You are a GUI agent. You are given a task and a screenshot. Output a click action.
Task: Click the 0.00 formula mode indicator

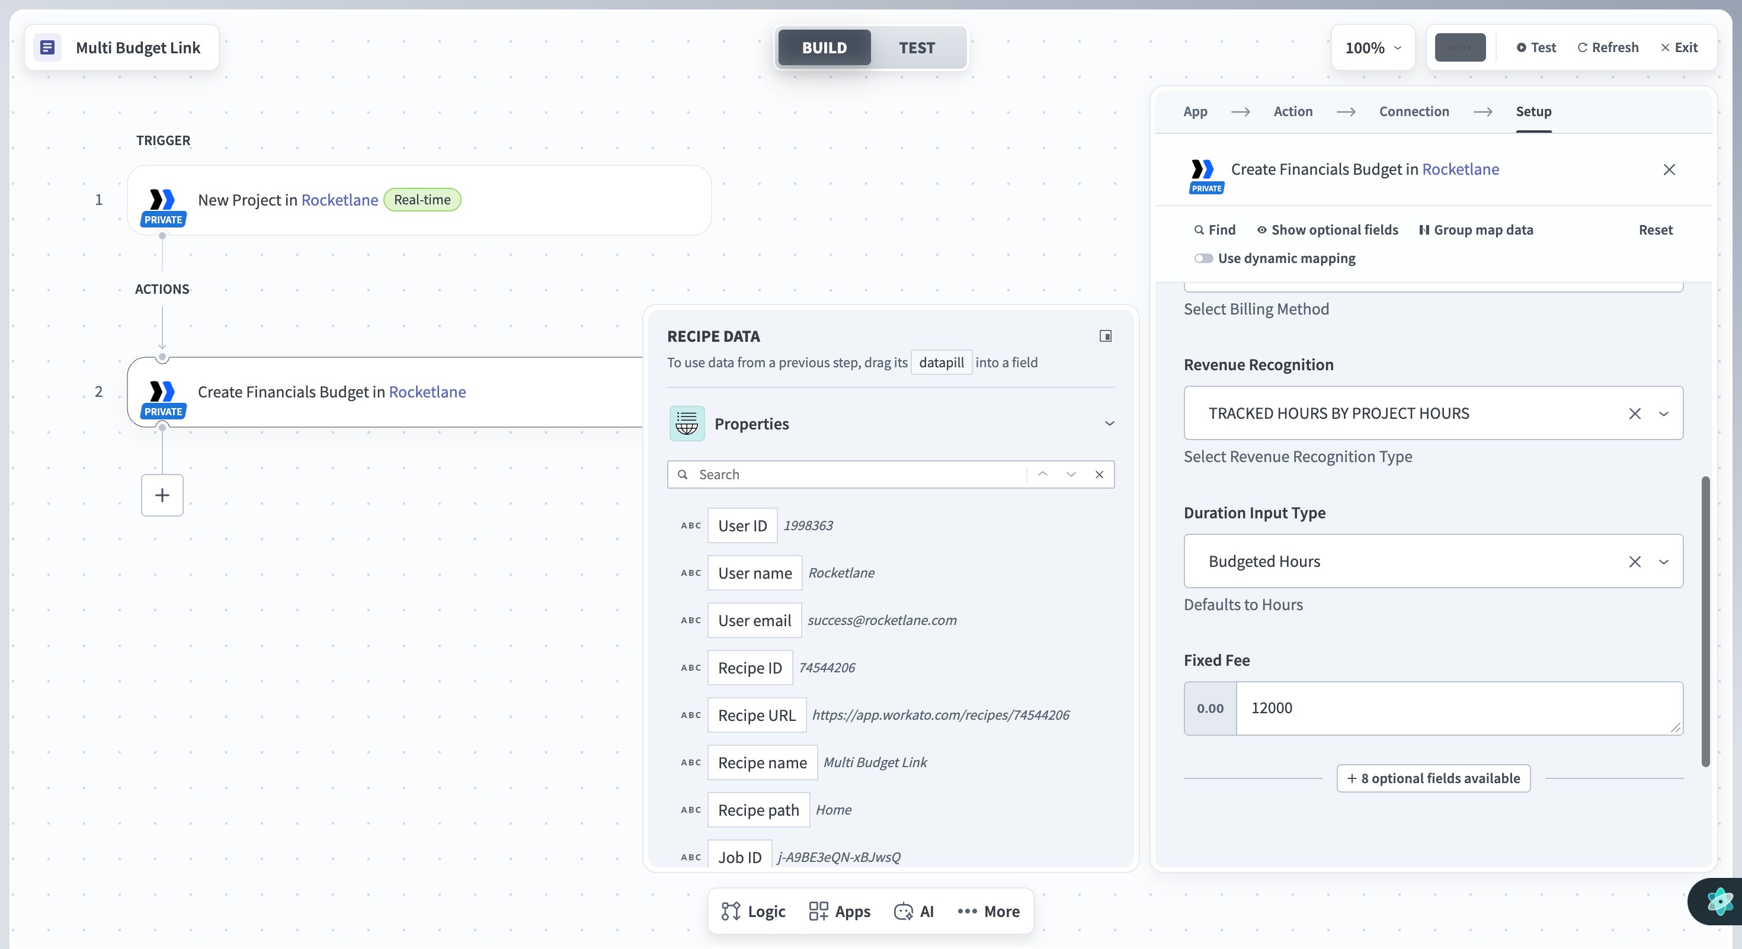pyautogui.click(x=1211, y=708)
